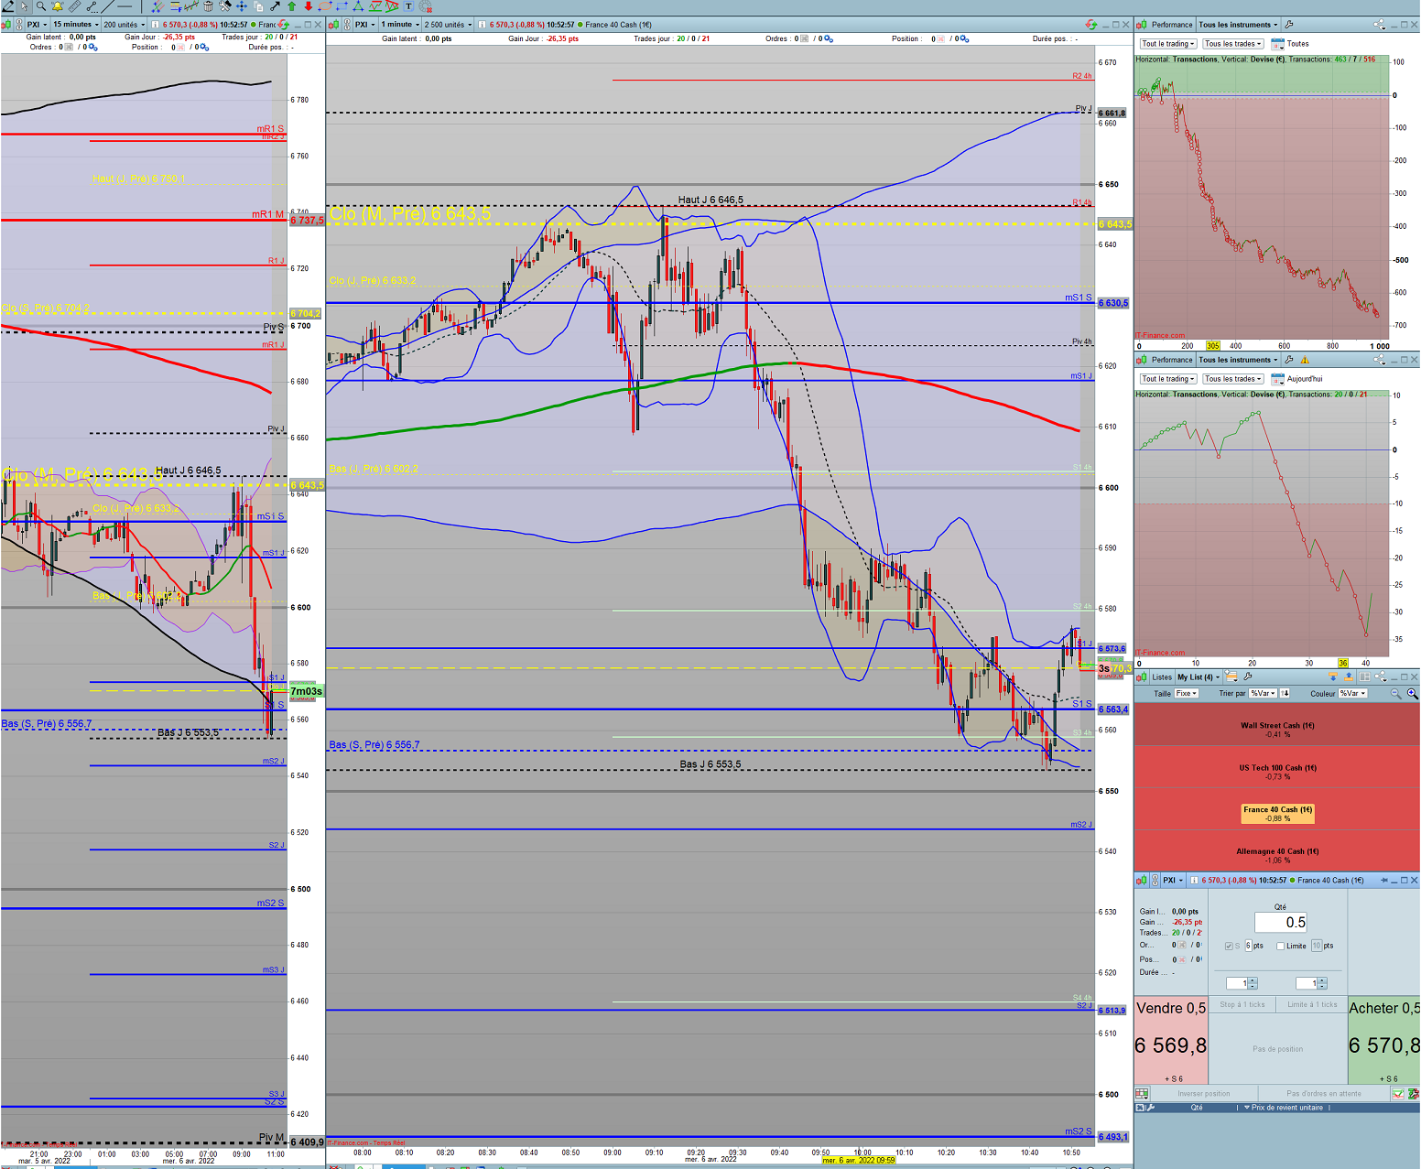Screen dimensions: 1421x1169
Task: Click the Vendre 0,5 sell button
Action: (1171, 1041)
